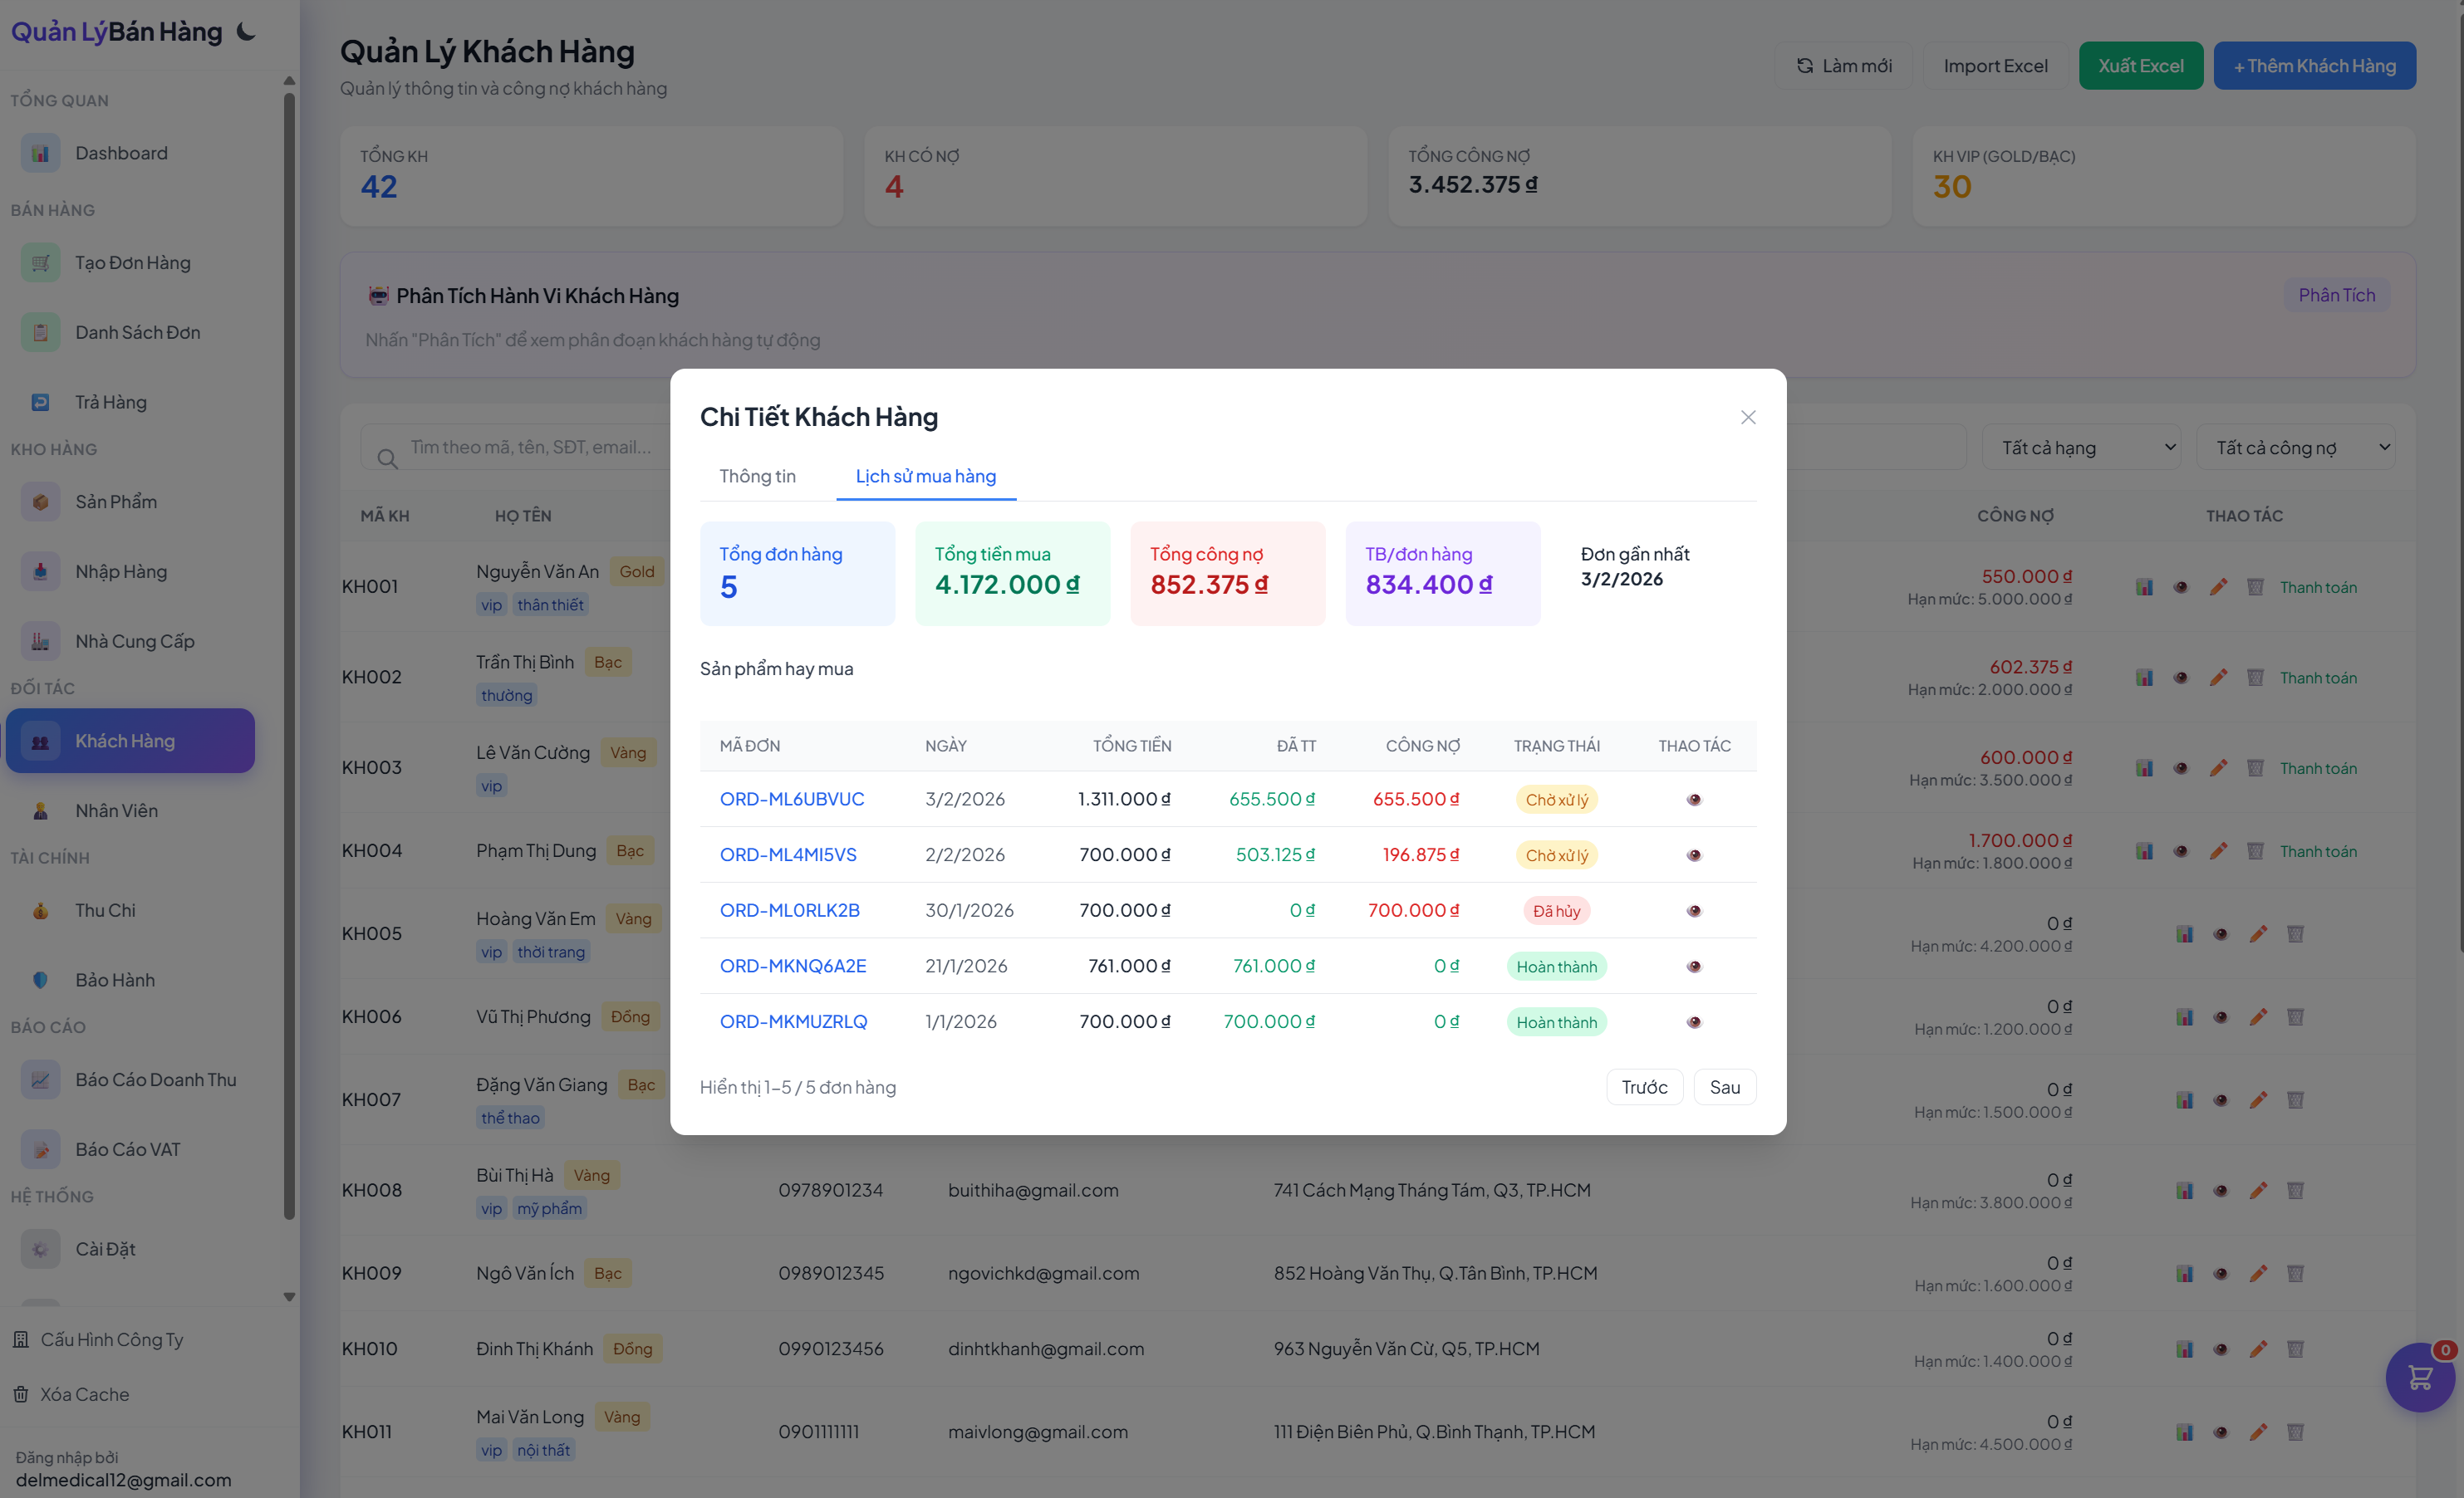
Task: Switch to the Thông tin tab
Action: coord(757,476)
